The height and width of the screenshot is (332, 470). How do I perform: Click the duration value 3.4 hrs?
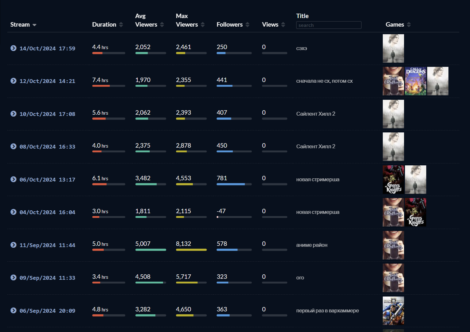[100, 277]
